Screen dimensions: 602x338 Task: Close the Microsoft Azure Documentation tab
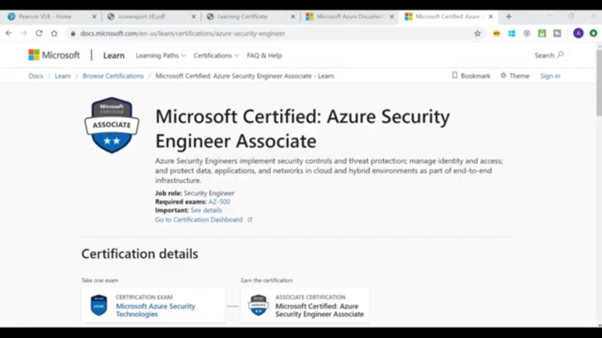click(x=392, y=16)
